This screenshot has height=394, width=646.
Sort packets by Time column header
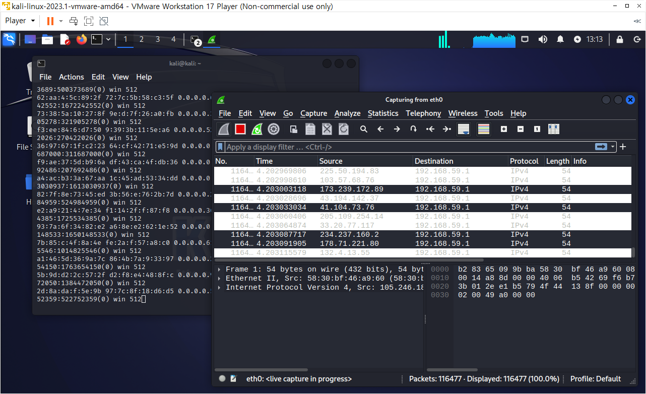286,161
